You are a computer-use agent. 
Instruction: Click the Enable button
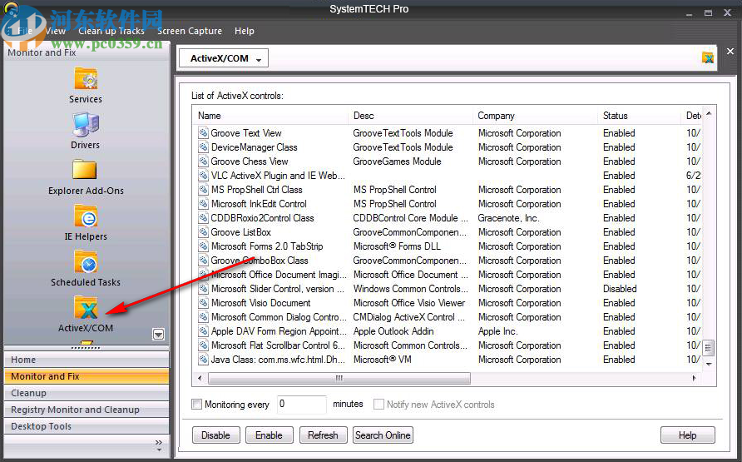tap(269, 435)
